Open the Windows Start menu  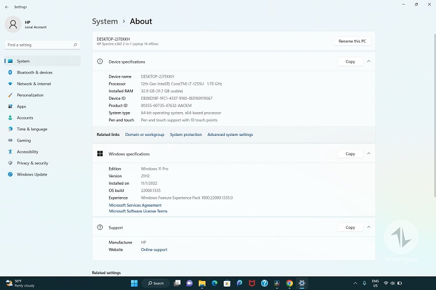135,283
